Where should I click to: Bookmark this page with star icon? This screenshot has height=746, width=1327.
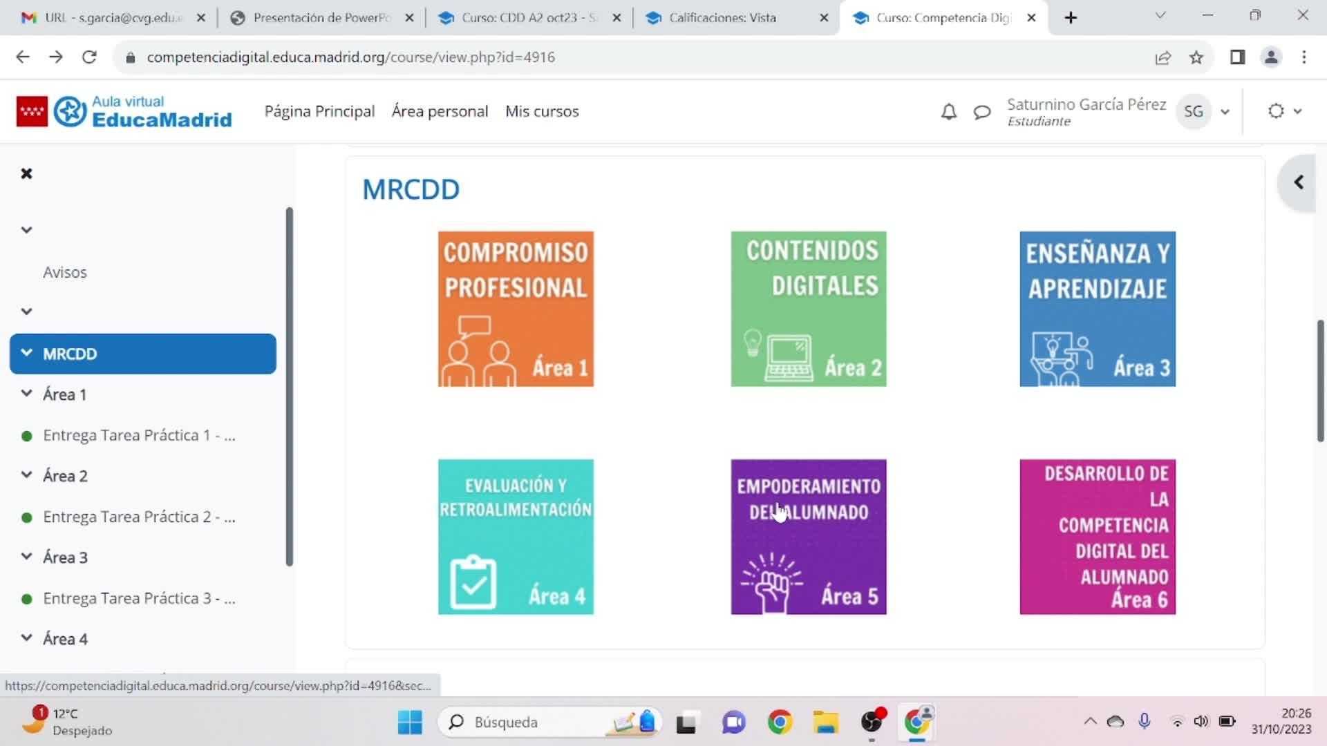coord(1196,57)
